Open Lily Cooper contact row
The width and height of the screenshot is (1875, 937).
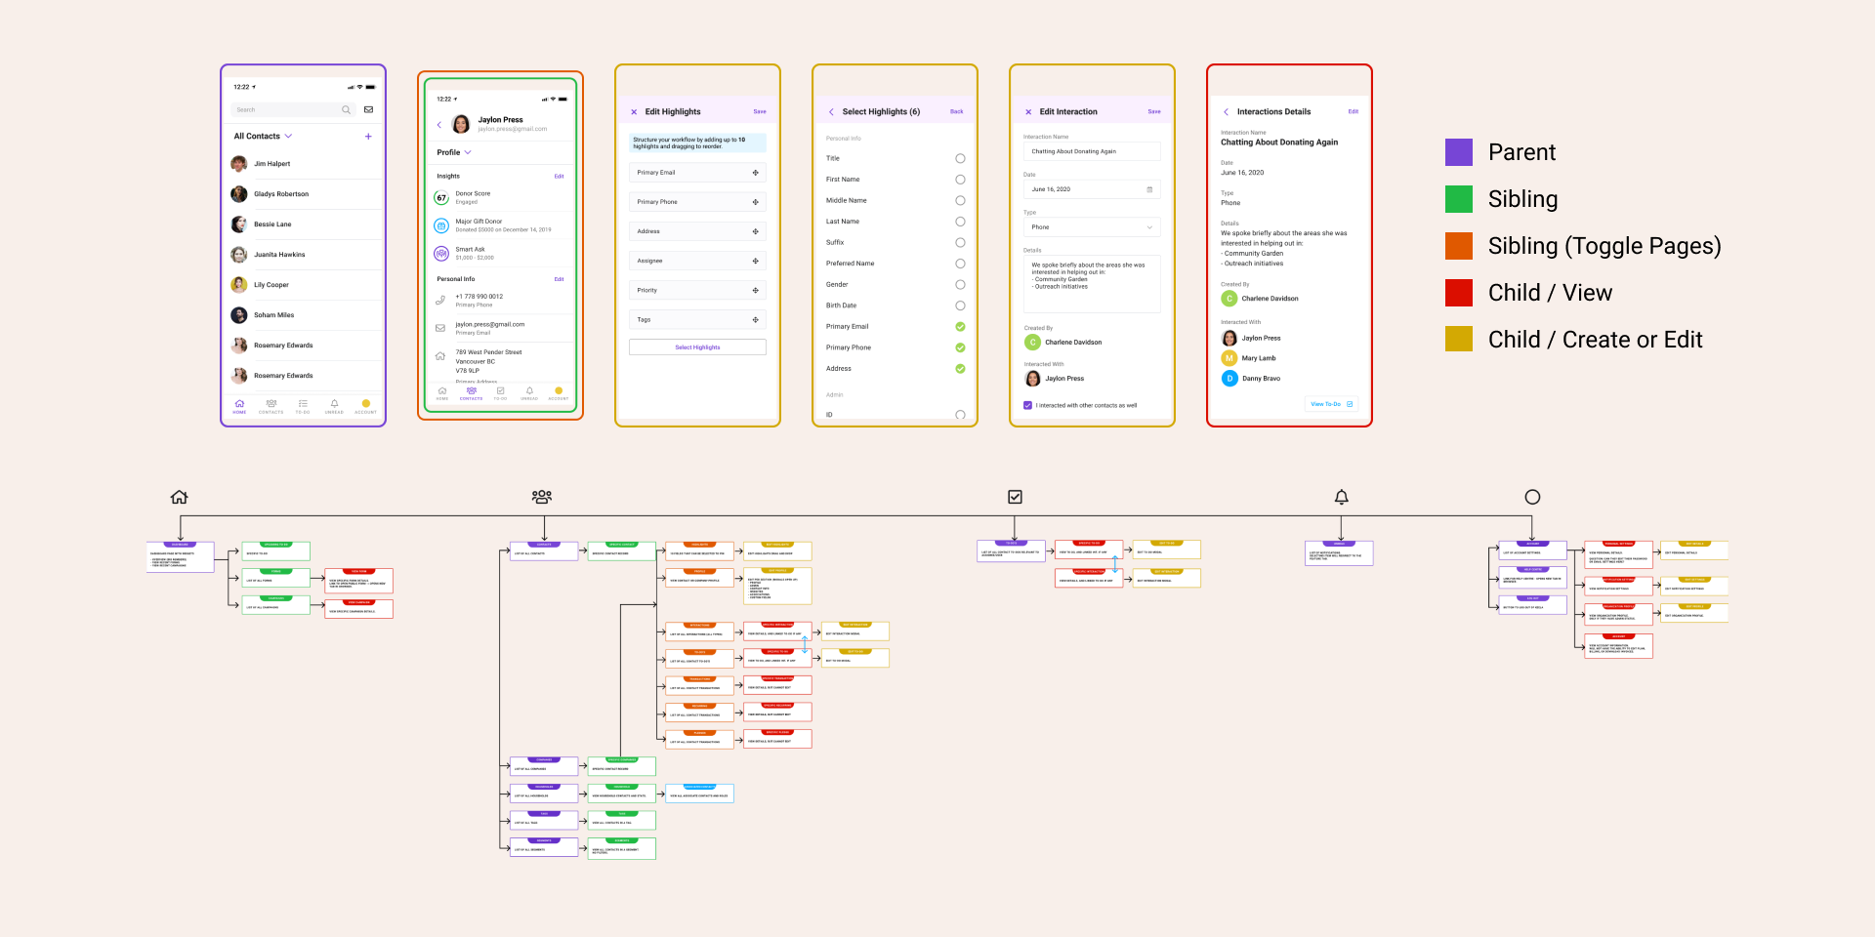pyautogui.click(x=306, y=285)
